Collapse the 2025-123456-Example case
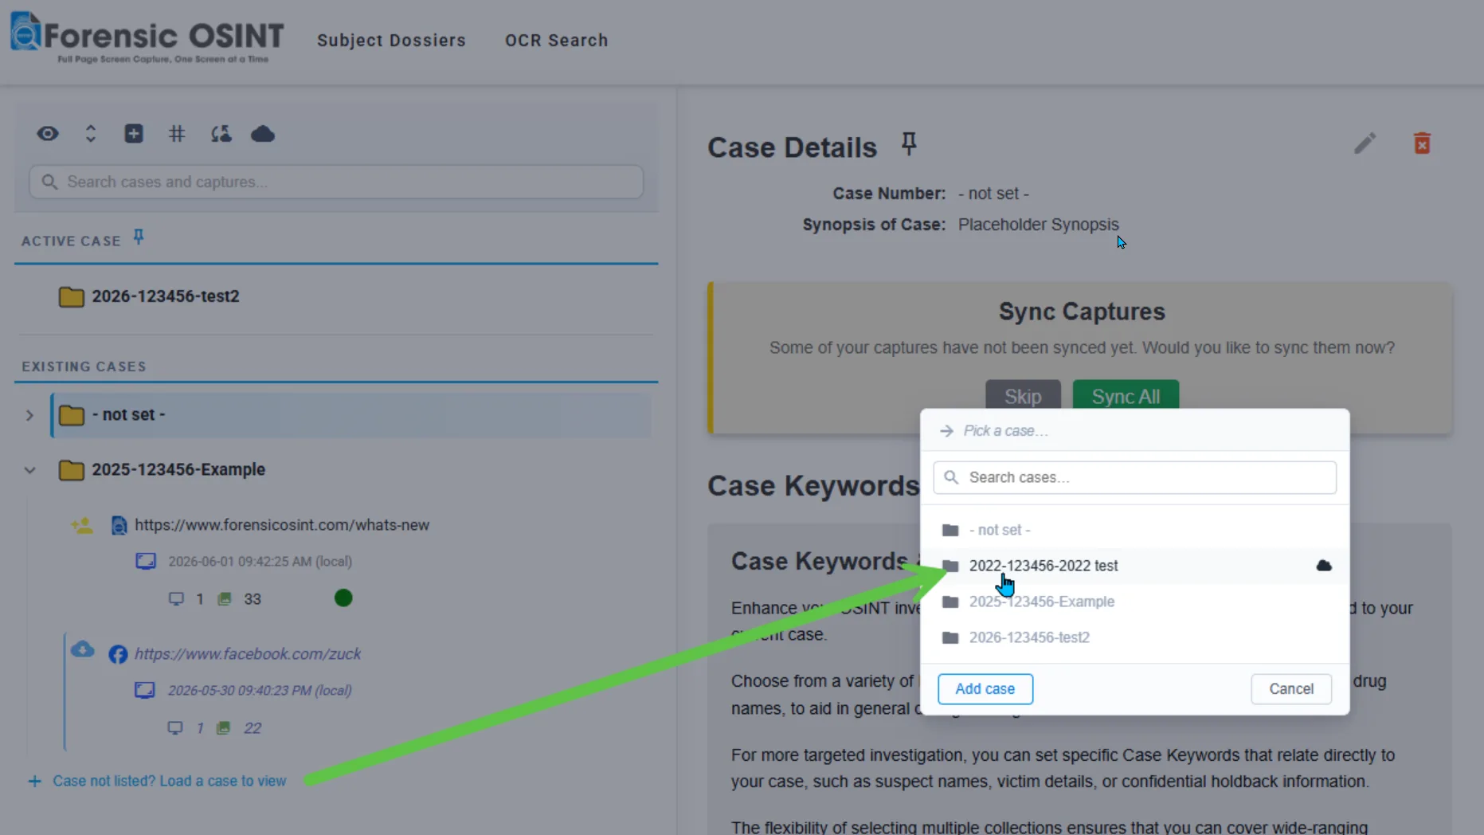The width and height of the screenshot is (1484, 835). point(29,470)
